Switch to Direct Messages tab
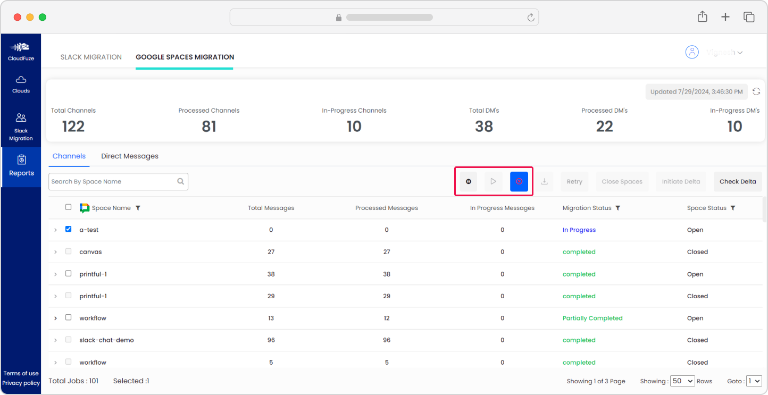Image resolution: width=768 pixels, height=395 pixels. tap(130, 156)
